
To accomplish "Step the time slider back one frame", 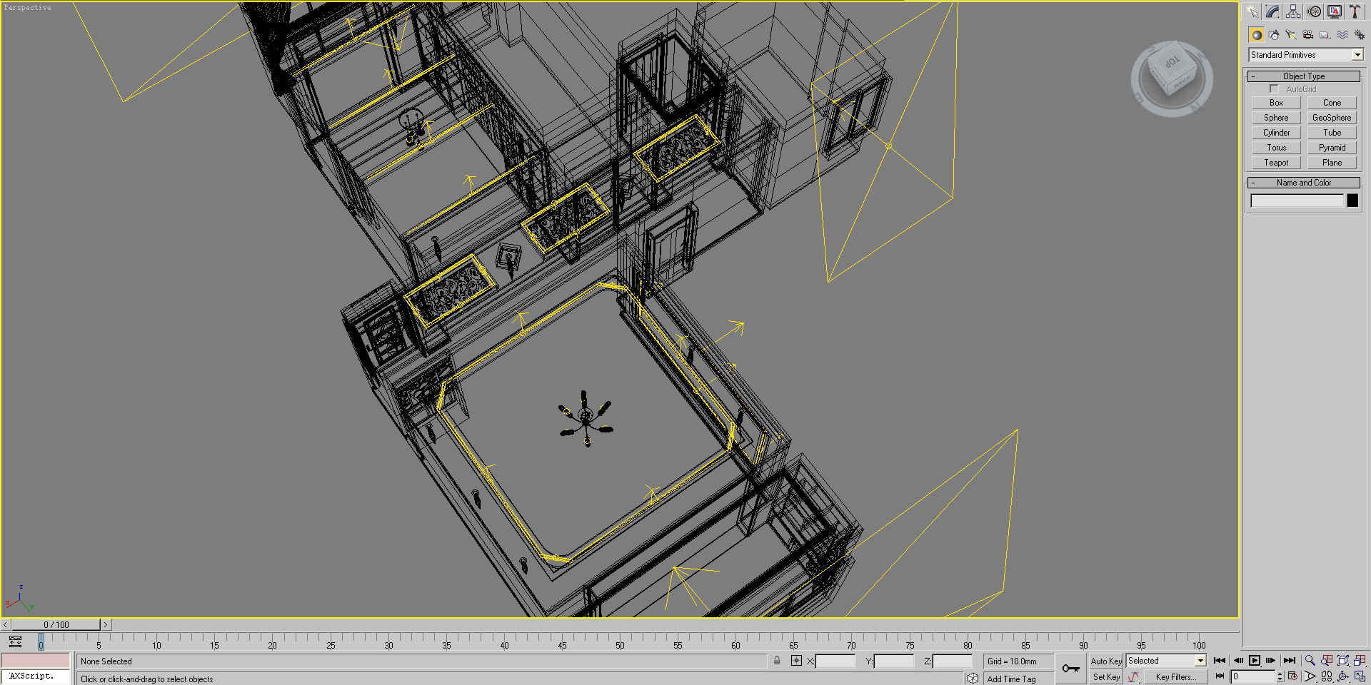I will [6, 624].
